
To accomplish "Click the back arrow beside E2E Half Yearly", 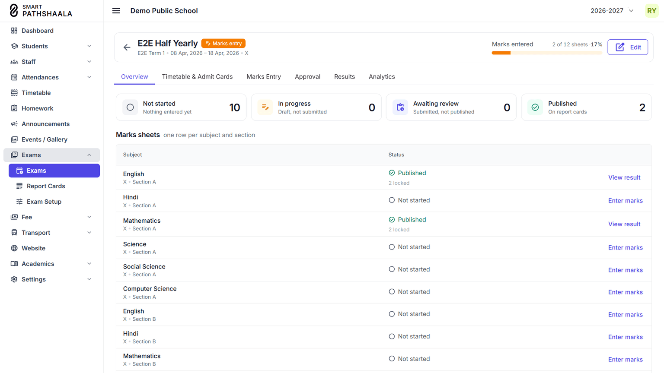I will [x=127, y=47].
